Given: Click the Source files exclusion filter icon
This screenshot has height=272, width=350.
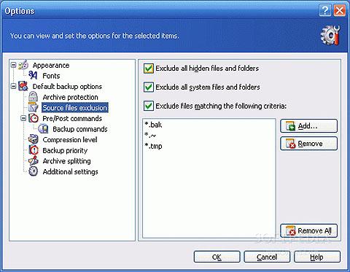Looking at the screenshot, I should tap(33, 107).
